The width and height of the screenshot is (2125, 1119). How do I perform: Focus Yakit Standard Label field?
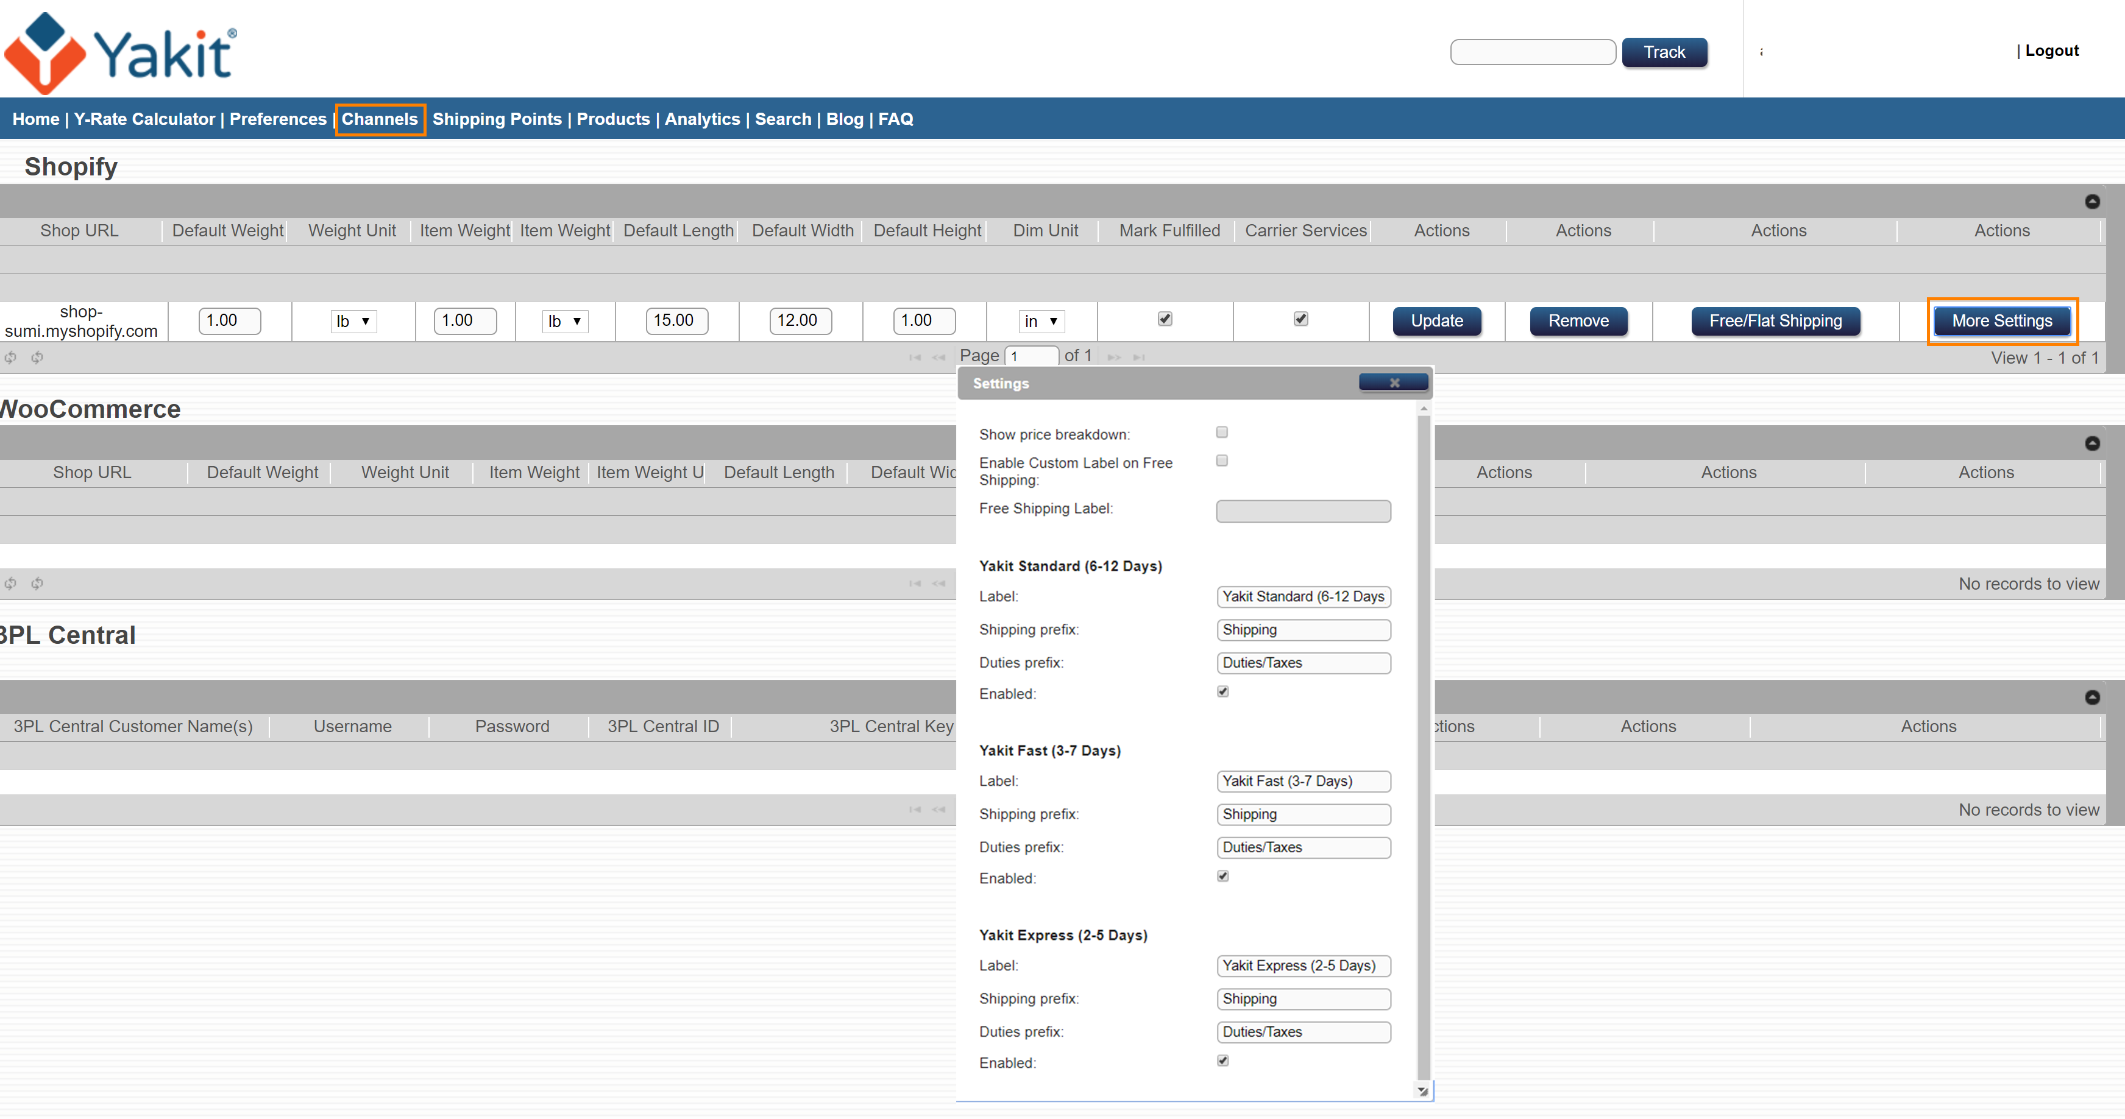click(1304, 597)
